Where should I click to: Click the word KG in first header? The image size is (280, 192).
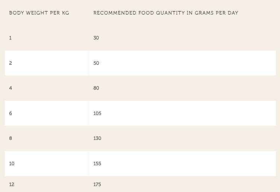(65, 13)
